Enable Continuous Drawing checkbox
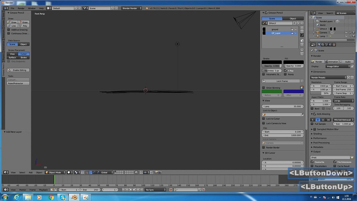 [x=9, y=33]
